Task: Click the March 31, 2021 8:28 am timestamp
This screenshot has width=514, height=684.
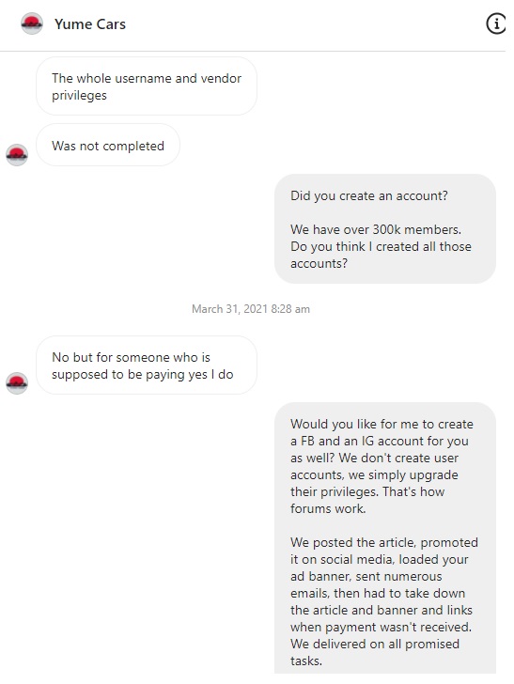Action: click(251, 309)
